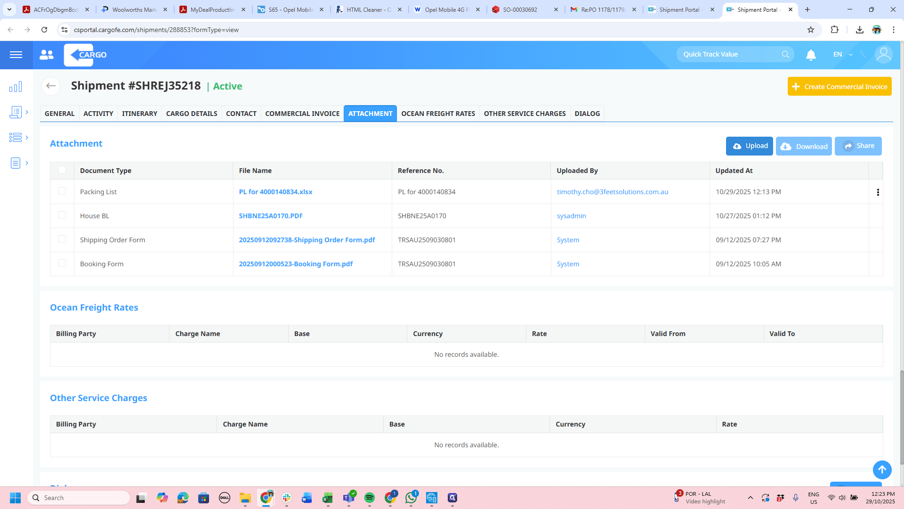Click the Upload button
This screenshot has height=509, width=904.
point(750,146)
